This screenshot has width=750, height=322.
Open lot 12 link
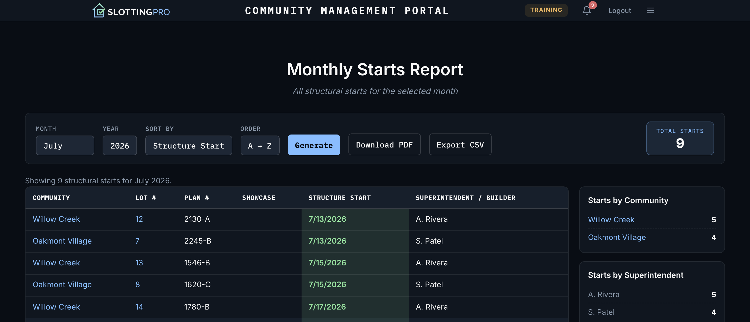coord(139,219)
